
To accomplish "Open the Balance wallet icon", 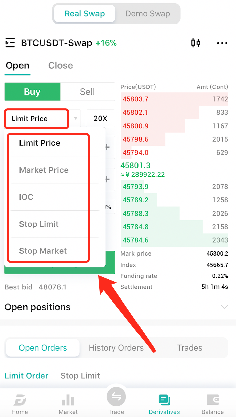I will pos(212,400).
